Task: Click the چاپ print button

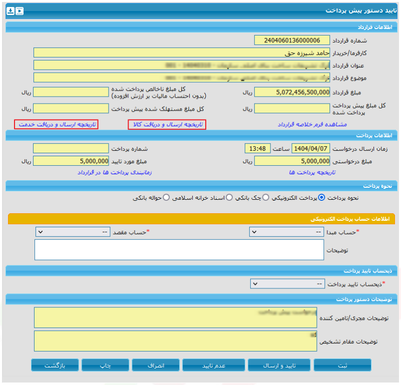Action: click(105, 365)
